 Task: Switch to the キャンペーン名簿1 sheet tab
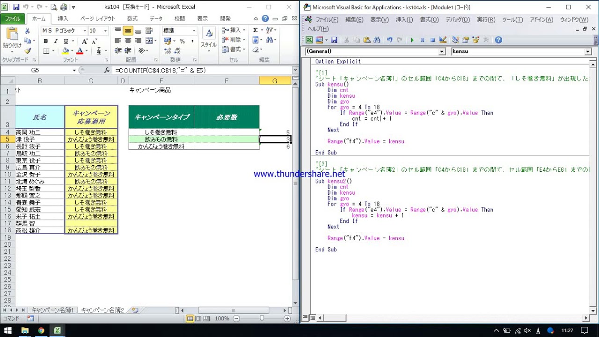point(52,310)
